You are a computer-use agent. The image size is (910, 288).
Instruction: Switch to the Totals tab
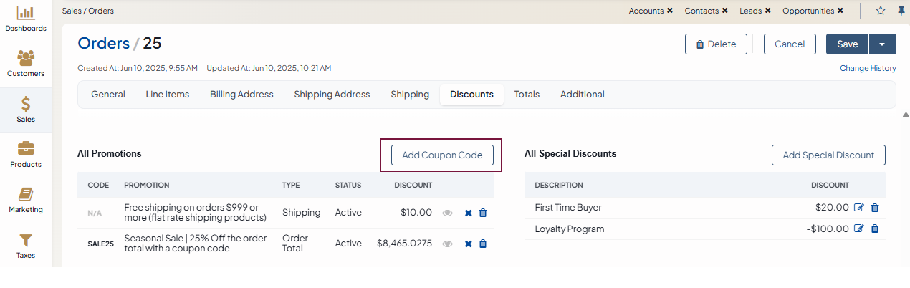[527, 95]
